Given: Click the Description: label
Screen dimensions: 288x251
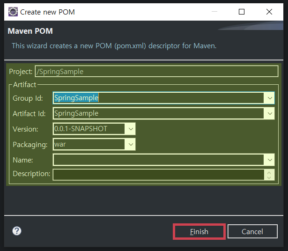Looking at the screenshot, I should click(31, 174).
